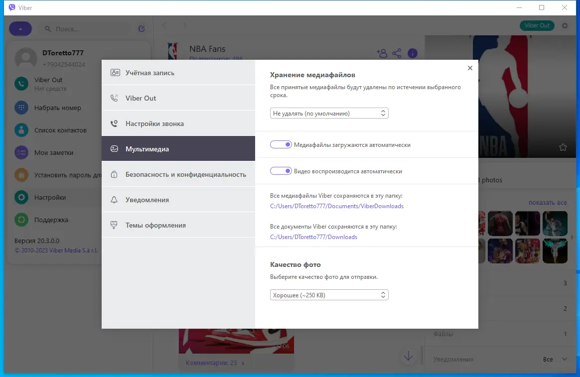This screenshot has width=580, height=377.
Task: Click the search field at top left
Action: pos(84,28)
